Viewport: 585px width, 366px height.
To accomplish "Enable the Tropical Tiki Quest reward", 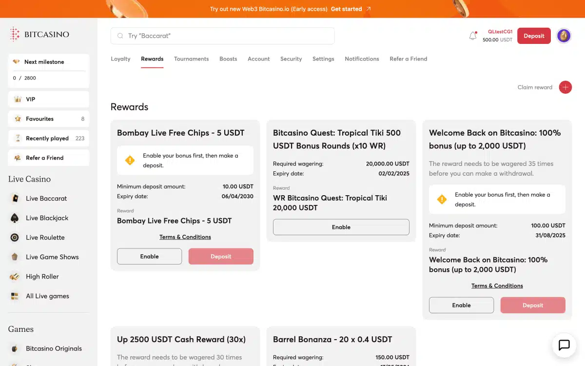I will coord(341,227).
